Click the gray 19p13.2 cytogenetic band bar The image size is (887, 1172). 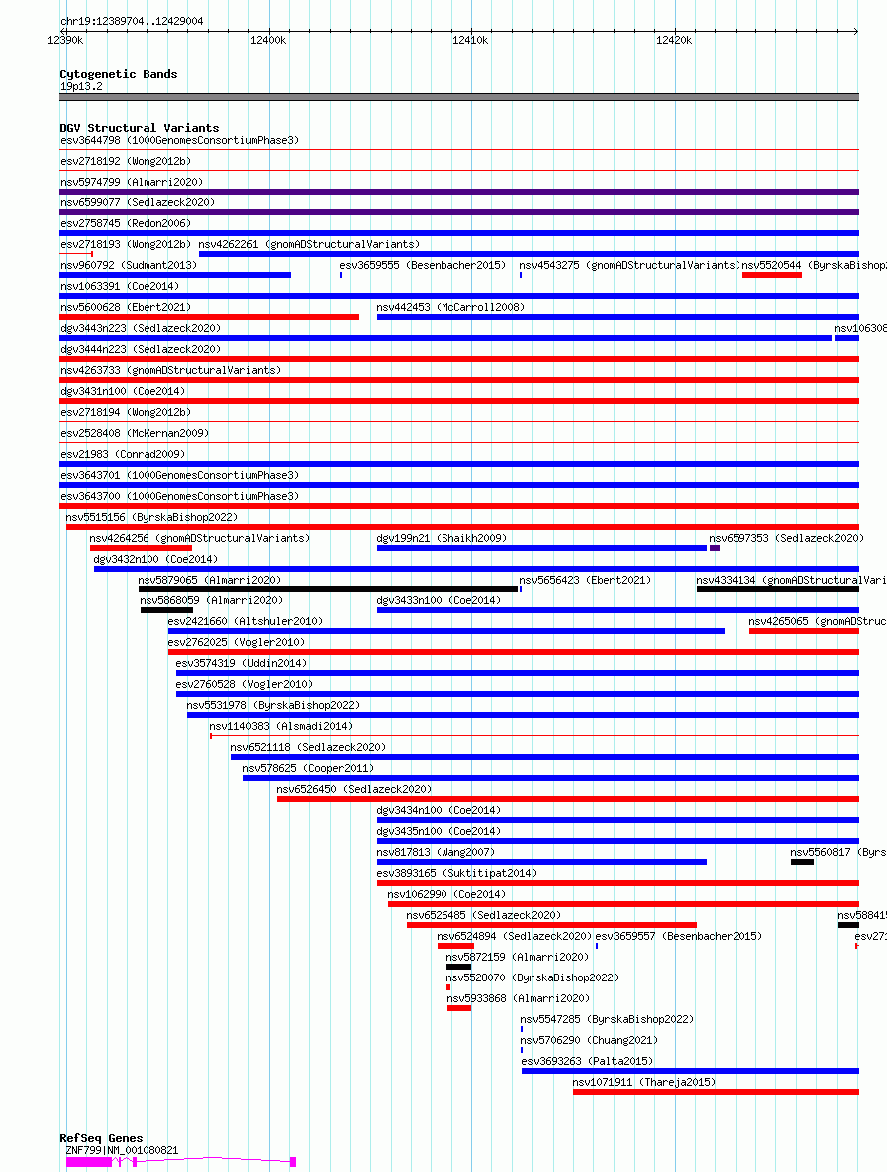(x=459, y=97)
